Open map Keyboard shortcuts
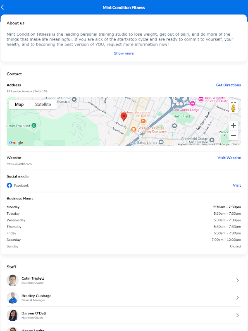Image resolution: width=248 pixels, height=331 pixels. pos(188,144)
